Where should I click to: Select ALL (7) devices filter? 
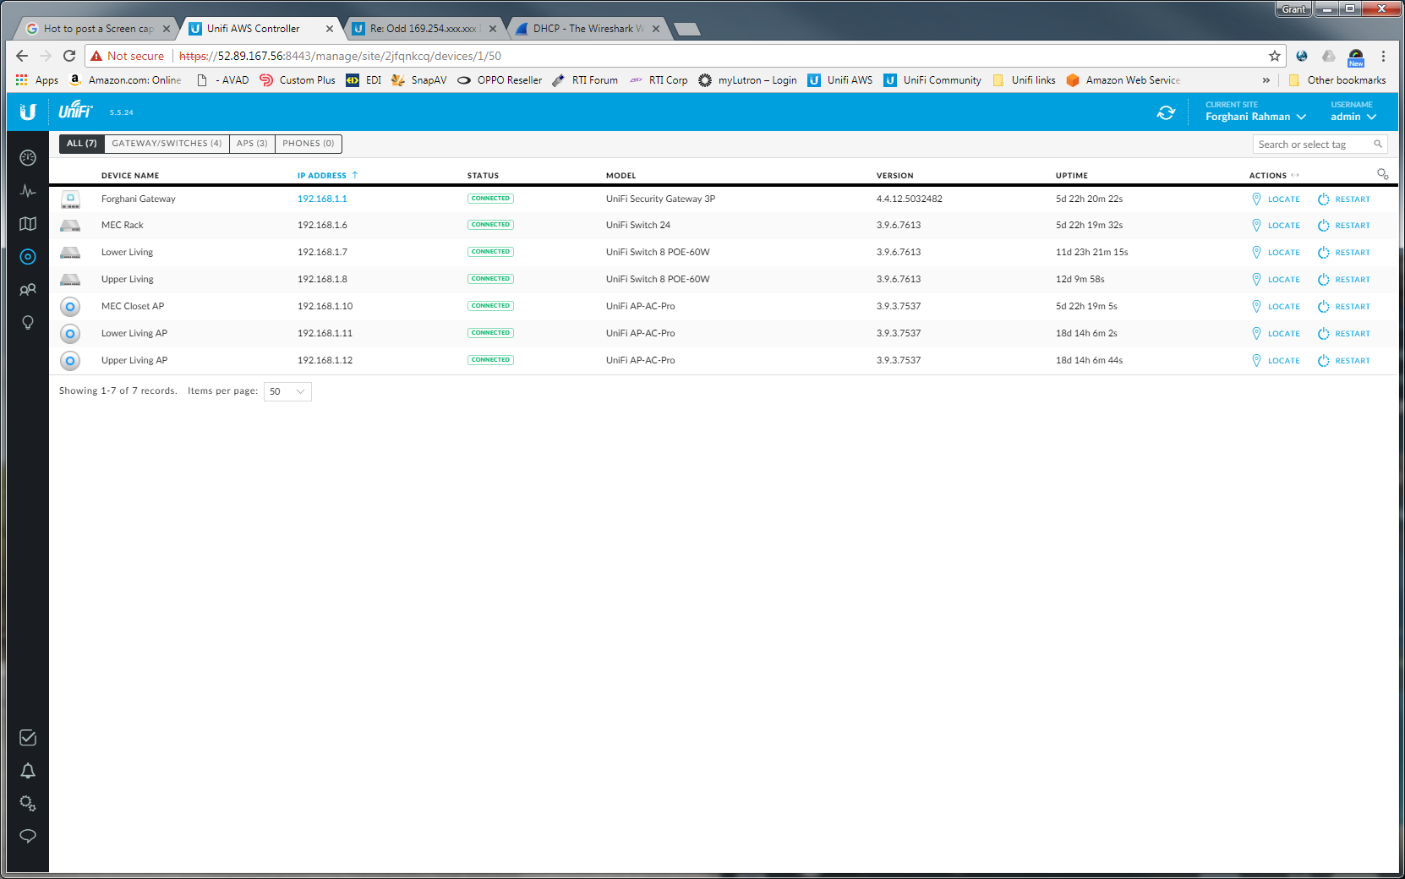click(82, 144)
